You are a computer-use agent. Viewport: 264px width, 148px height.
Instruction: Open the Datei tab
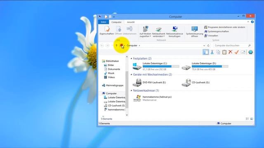point(104,22)
